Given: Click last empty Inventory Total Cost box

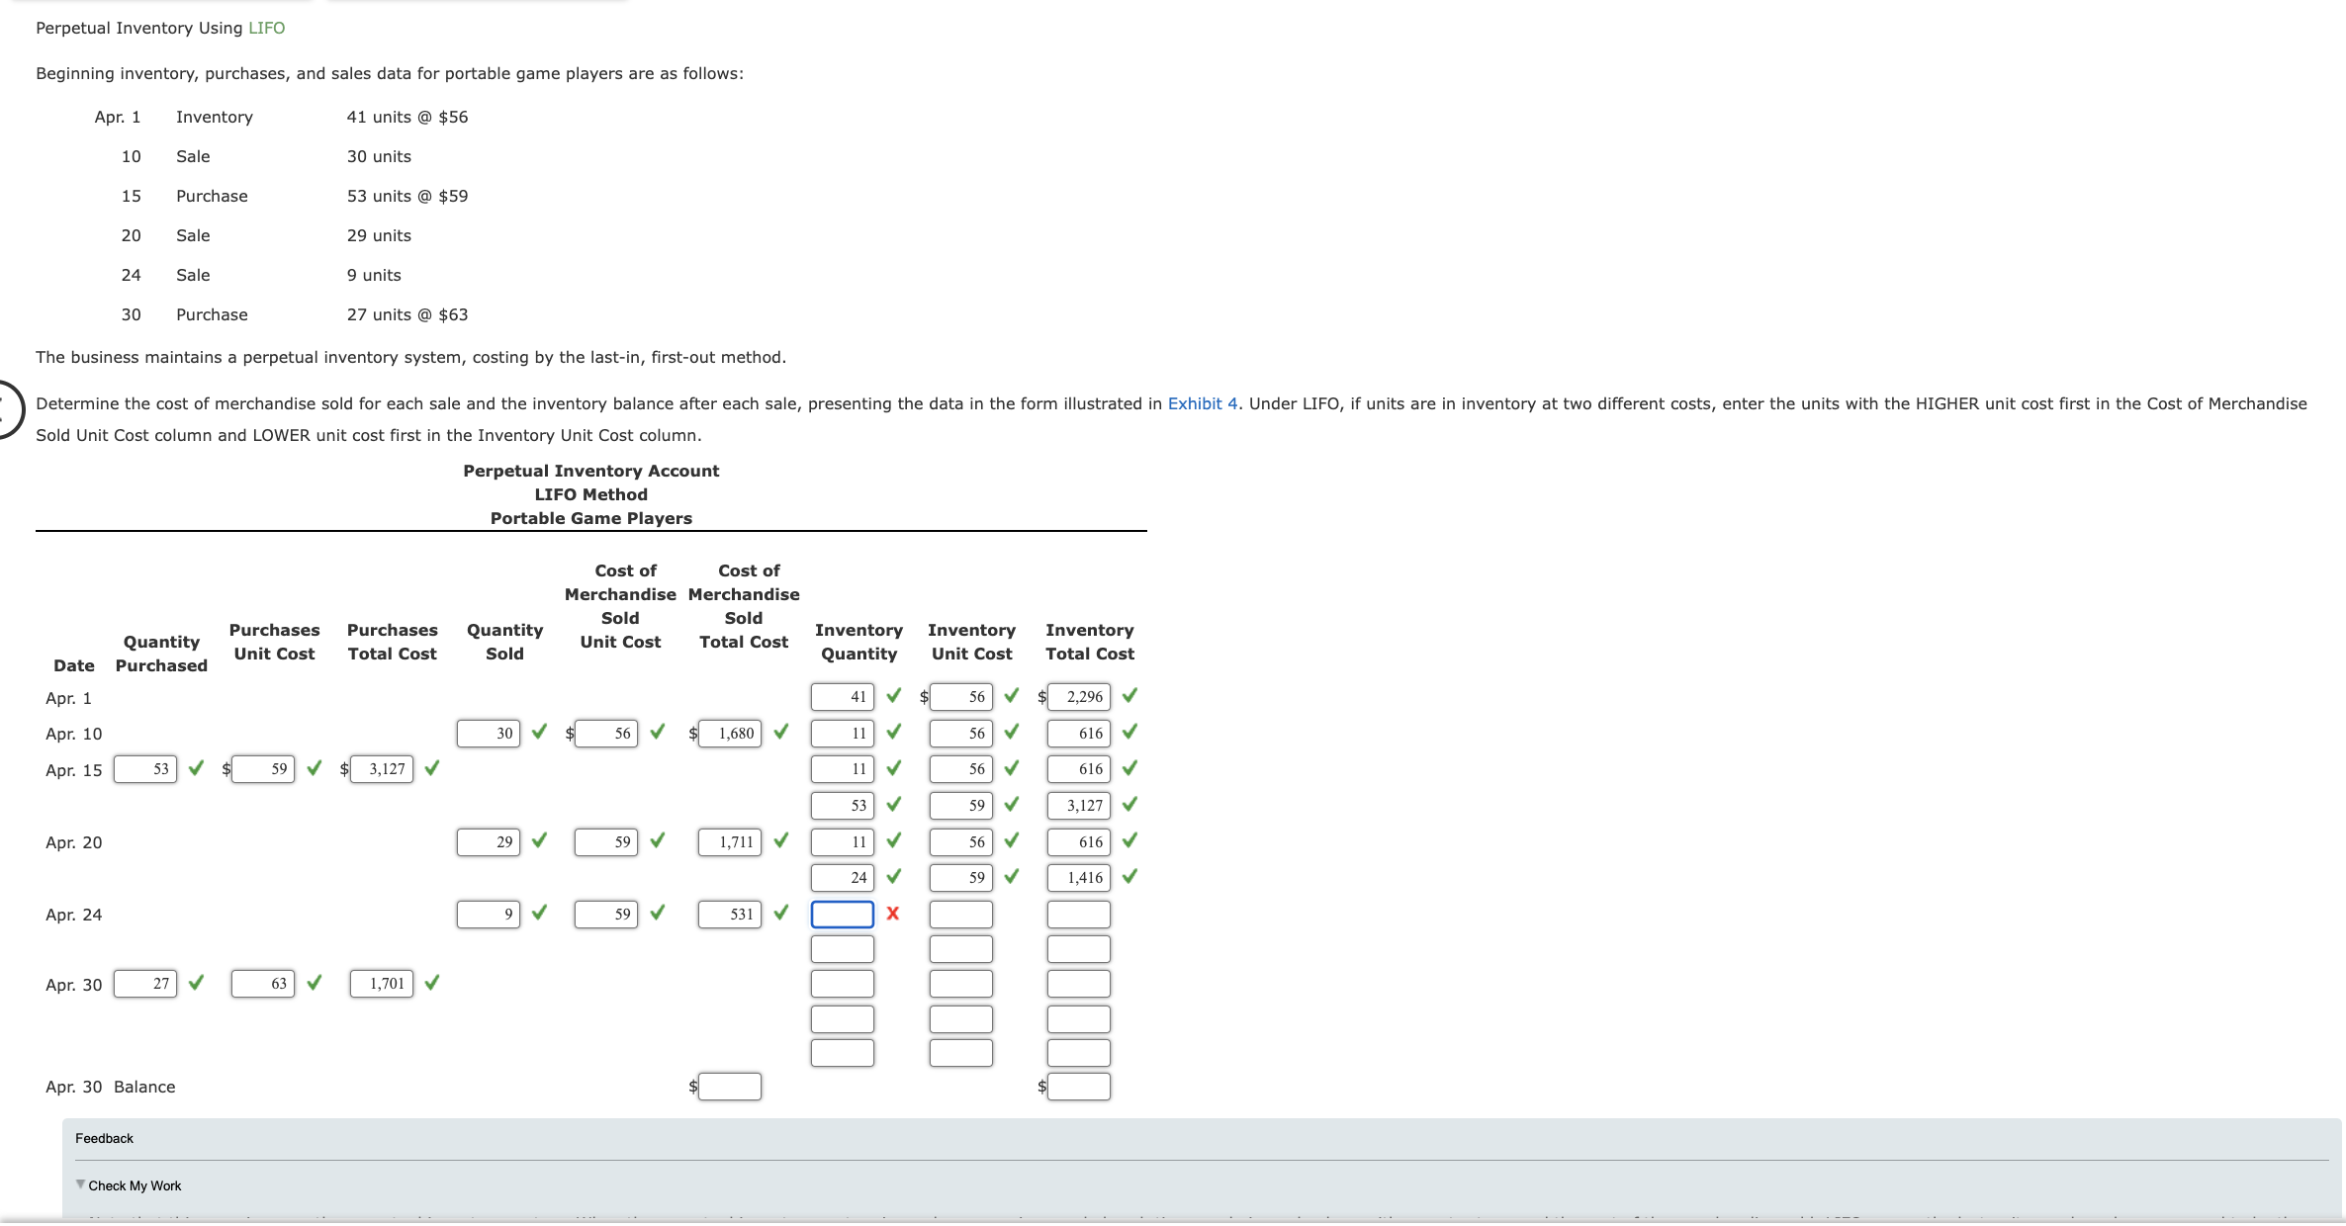Looking at the screenshot, I should tap(1077, 1052).
